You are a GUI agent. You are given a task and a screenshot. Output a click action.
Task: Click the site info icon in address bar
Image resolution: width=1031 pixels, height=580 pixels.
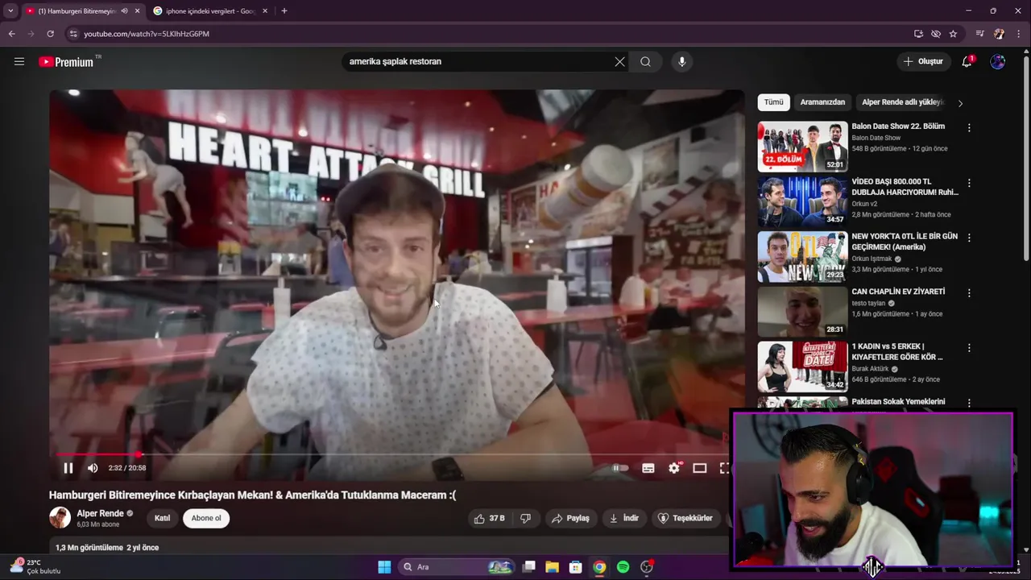click(x=73, y=34)
